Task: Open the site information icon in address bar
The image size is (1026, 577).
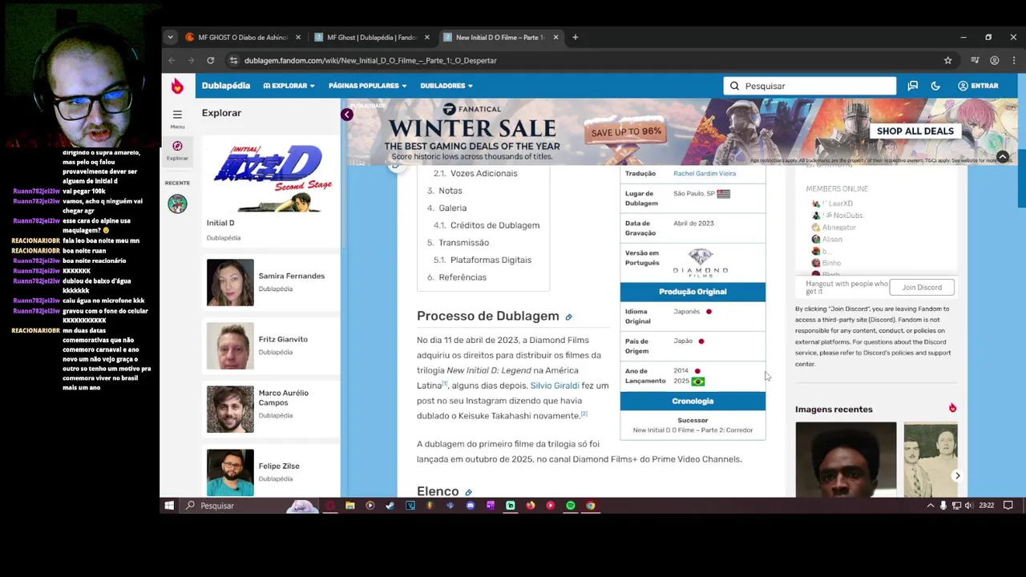Action: click(233, 60)
